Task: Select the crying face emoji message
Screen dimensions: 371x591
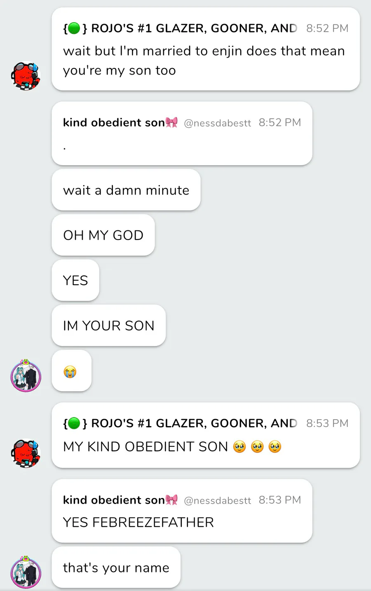Action: point(71,371)
